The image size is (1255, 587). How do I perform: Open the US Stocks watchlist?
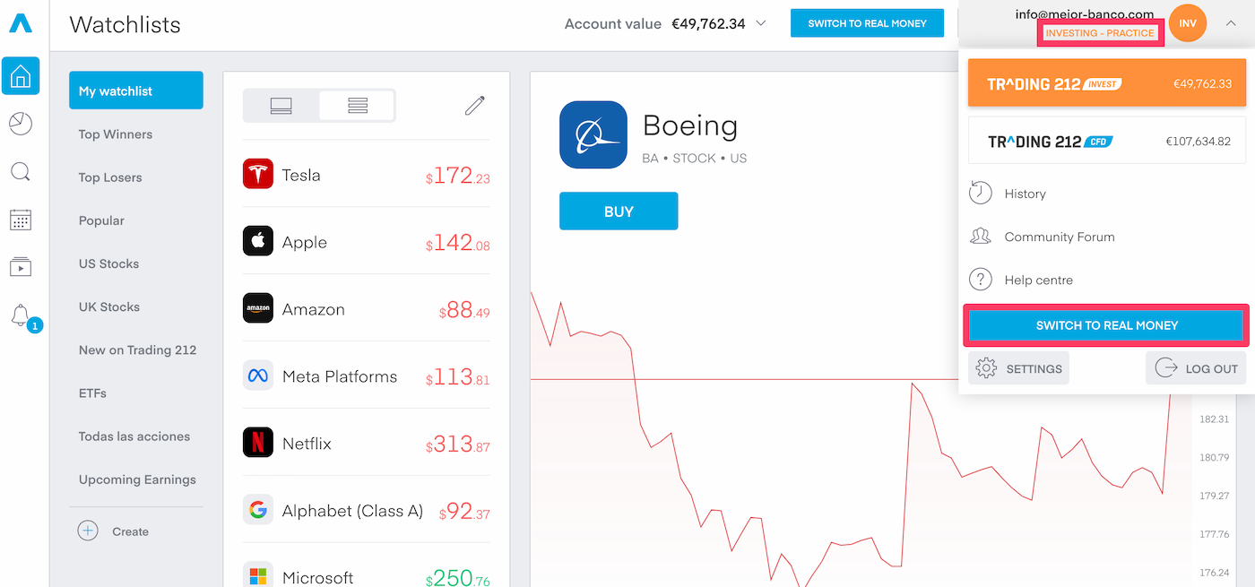(x=108, y=263)
